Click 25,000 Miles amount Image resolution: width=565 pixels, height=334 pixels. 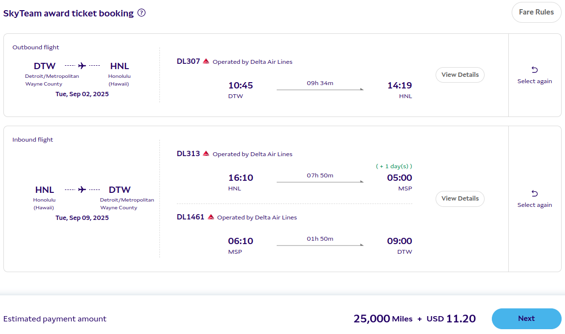click(383, 319)
